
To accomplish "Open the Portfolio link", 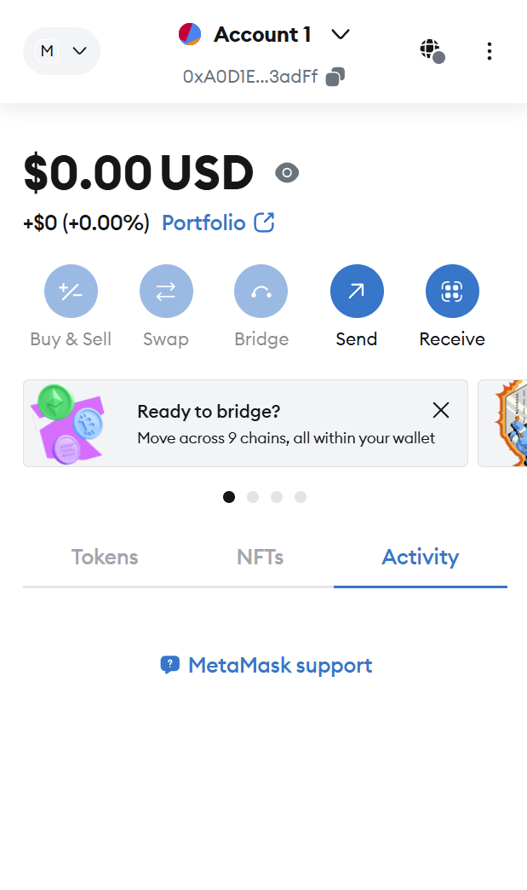I will click(218, 223).
